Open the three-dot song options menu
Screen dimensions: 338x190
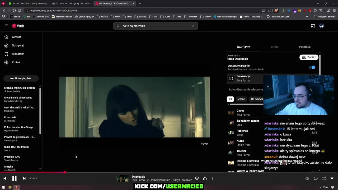coord(213,178)
